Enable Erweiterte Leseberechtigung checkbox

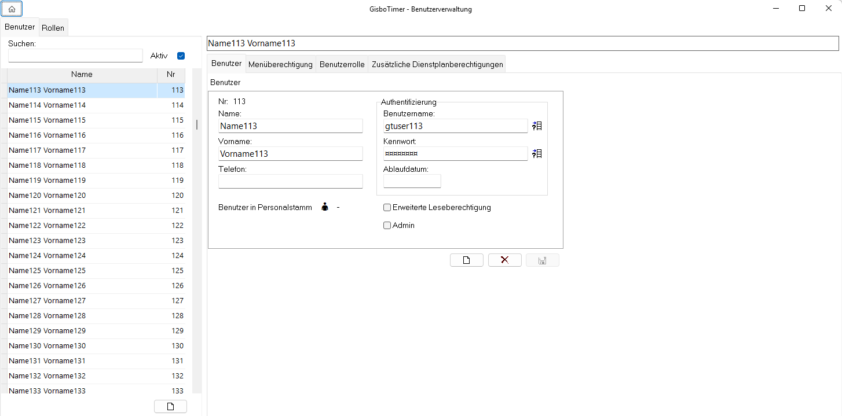click(387, 208)
